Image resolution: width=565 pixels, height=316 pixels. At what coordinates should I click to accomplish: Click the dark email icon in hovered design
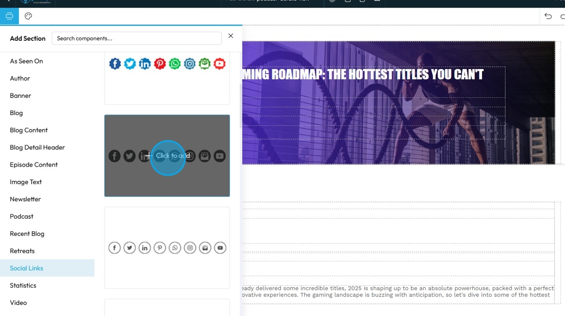[x=205, y=156]
